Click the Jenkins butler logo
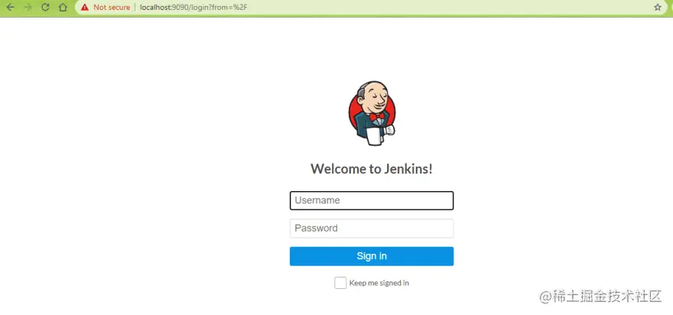This screenshot has height=315, width=673. (x=372, y=113)
